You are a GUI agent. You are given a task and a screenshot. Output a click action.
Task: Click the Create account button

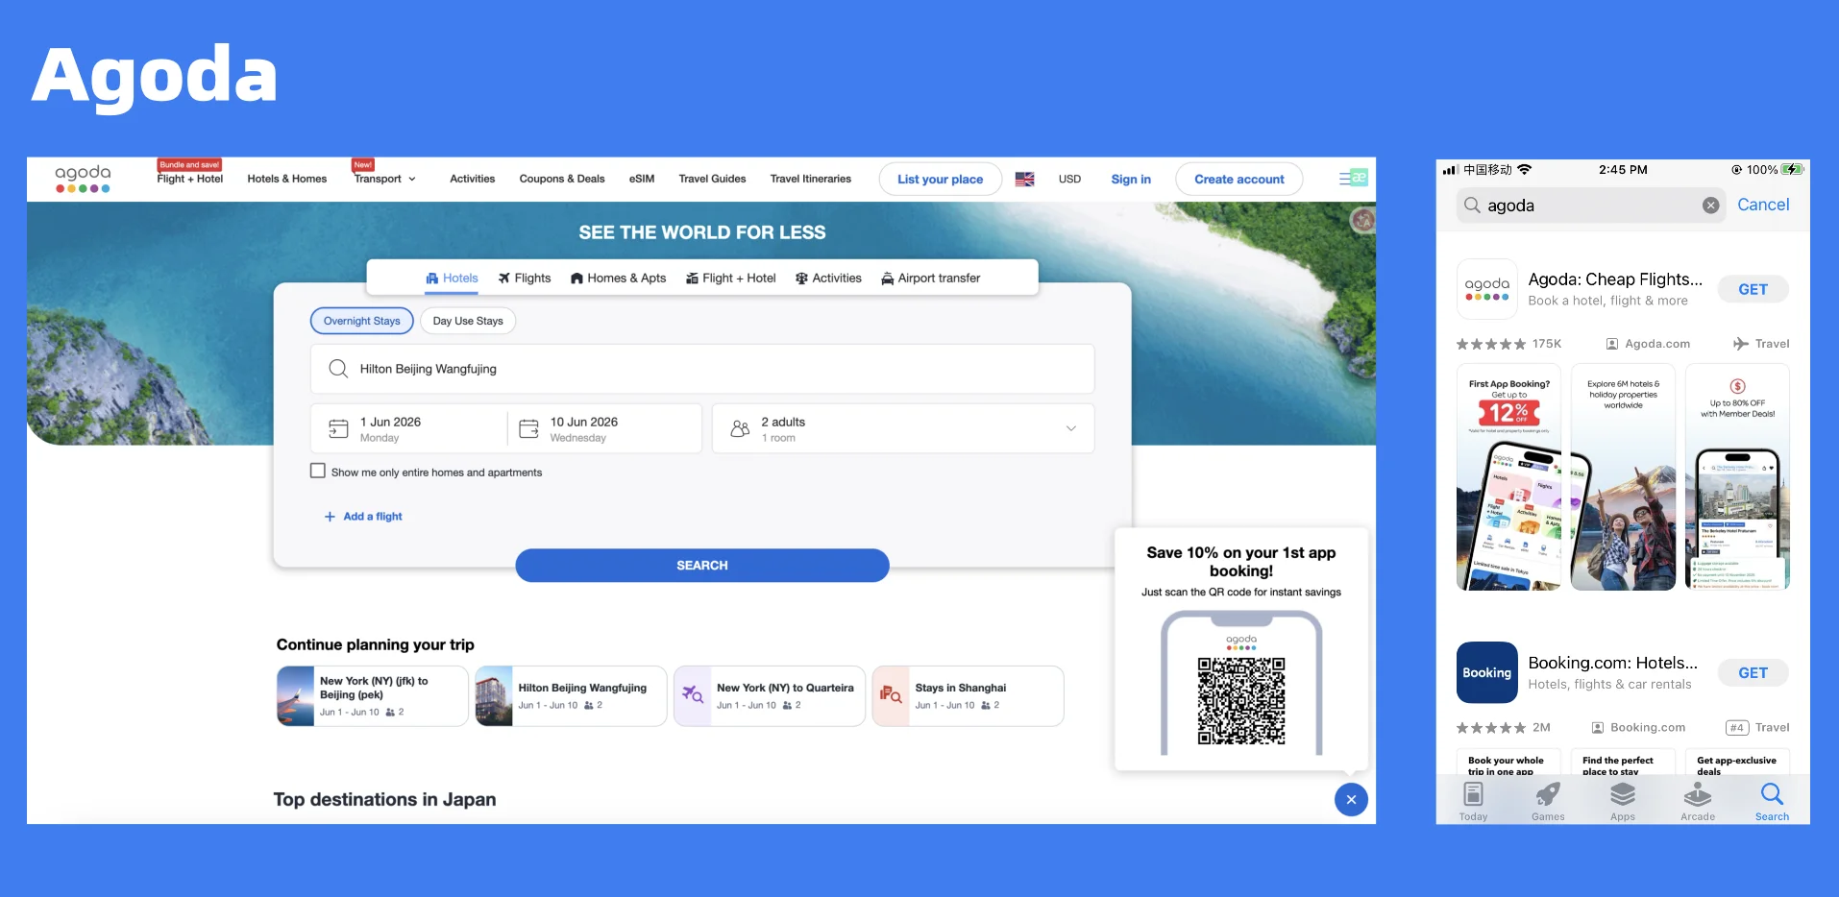[1239, 180]
